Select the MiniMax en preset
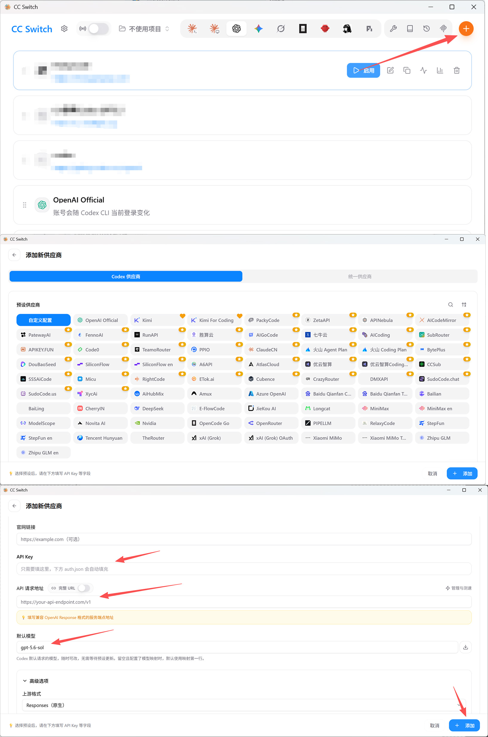488x737 pixels. tap(442, 409)
